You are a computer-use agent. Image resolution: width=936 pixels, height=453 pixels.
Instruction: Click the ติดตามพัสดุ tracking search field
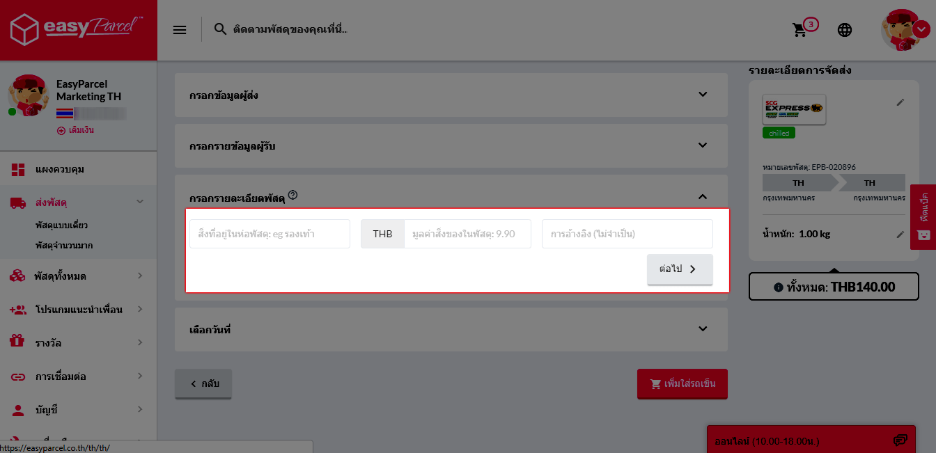(290, 29)
